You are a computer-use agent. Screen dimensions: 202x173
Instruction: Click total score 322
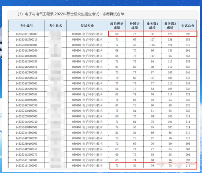[x=188, y=111]
